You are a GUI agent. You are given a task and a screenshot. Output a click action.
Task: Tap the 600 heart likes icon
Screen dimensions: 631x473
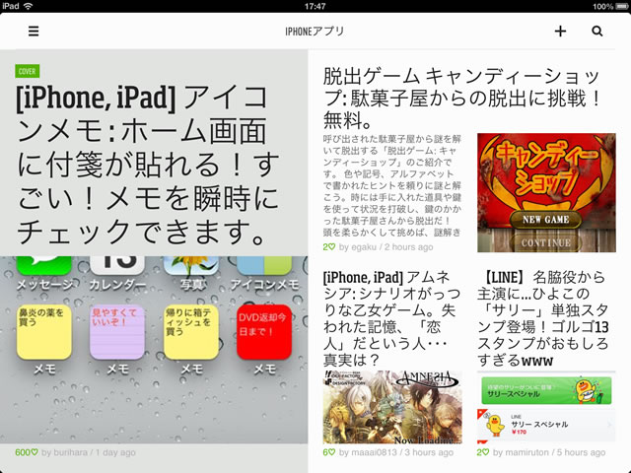(35, 452)
